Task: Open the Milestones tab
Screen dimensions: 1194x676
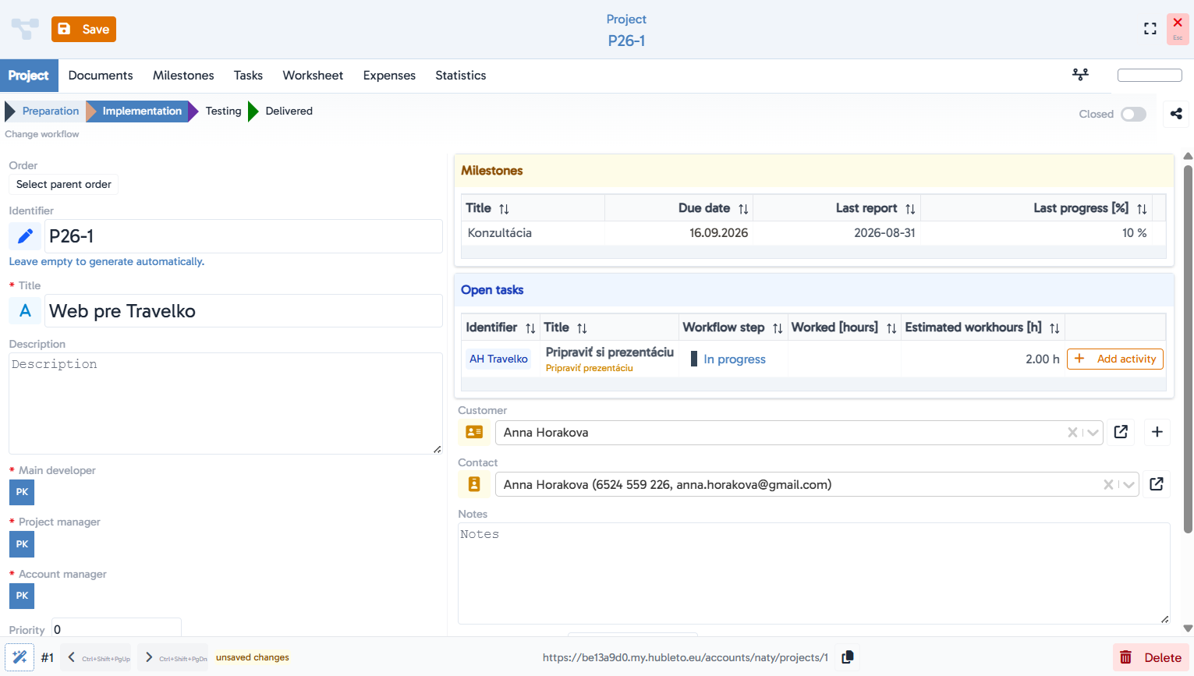Action: pyautogui.click(x=183, y=76)
